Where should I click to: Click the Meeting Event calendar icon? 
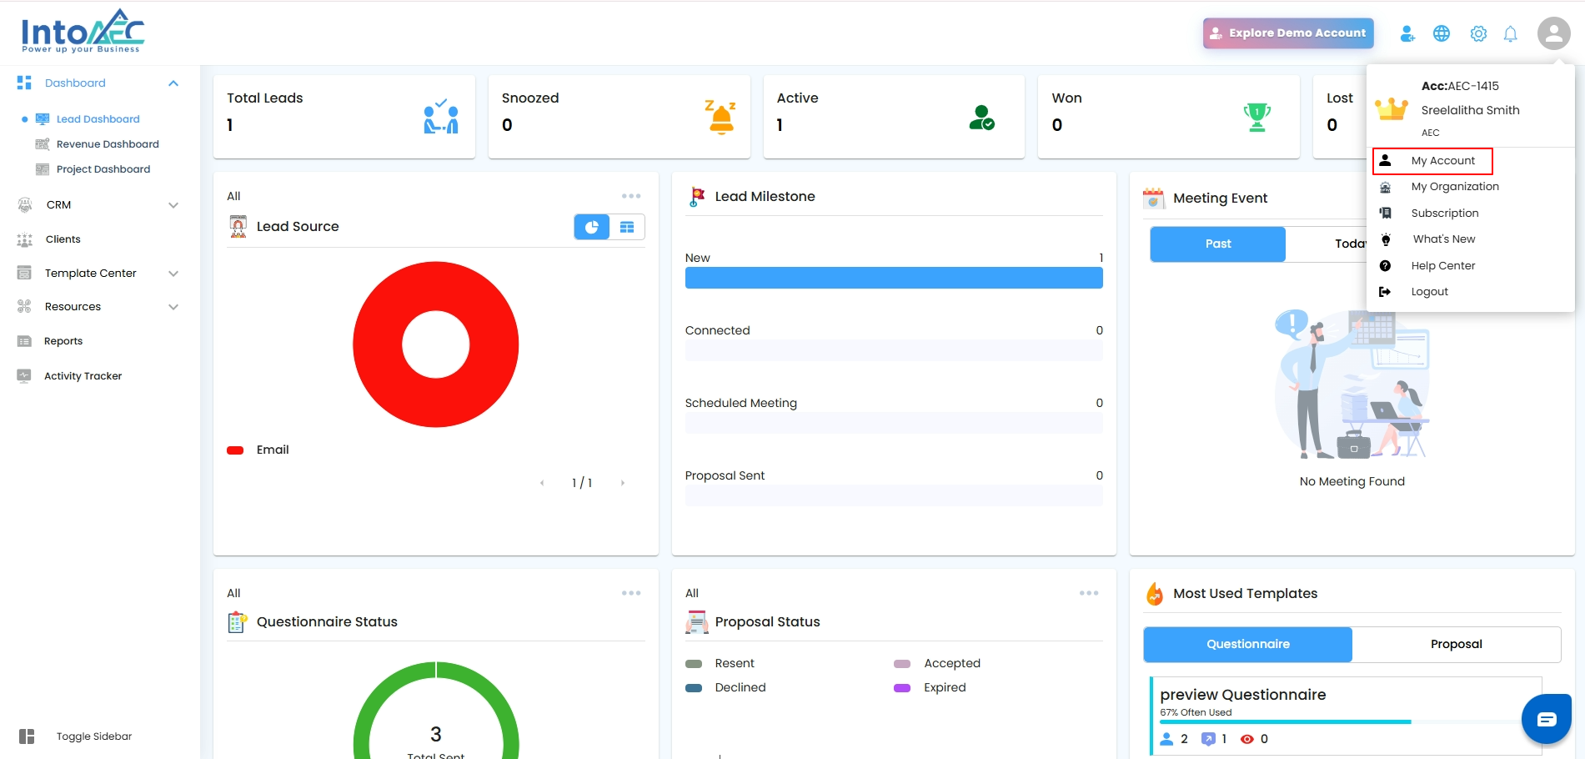1154,198
